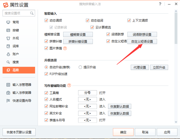Click the flag icon for 快速设置向导

(x=8, y=101)
